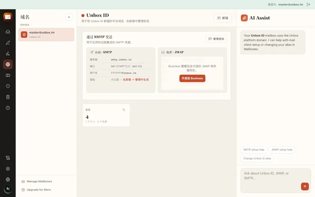Open the inbox tray icon in sidebar
Image resolution: width=315 pixels, height=197 pixels.
point(8,32)
